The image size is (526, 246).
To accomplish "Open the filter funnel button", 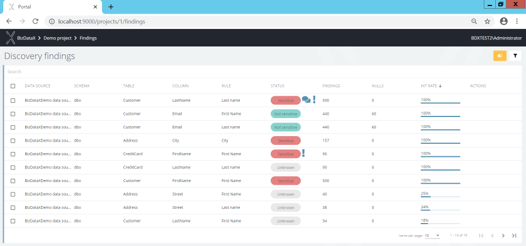I will tap(515, 56).
